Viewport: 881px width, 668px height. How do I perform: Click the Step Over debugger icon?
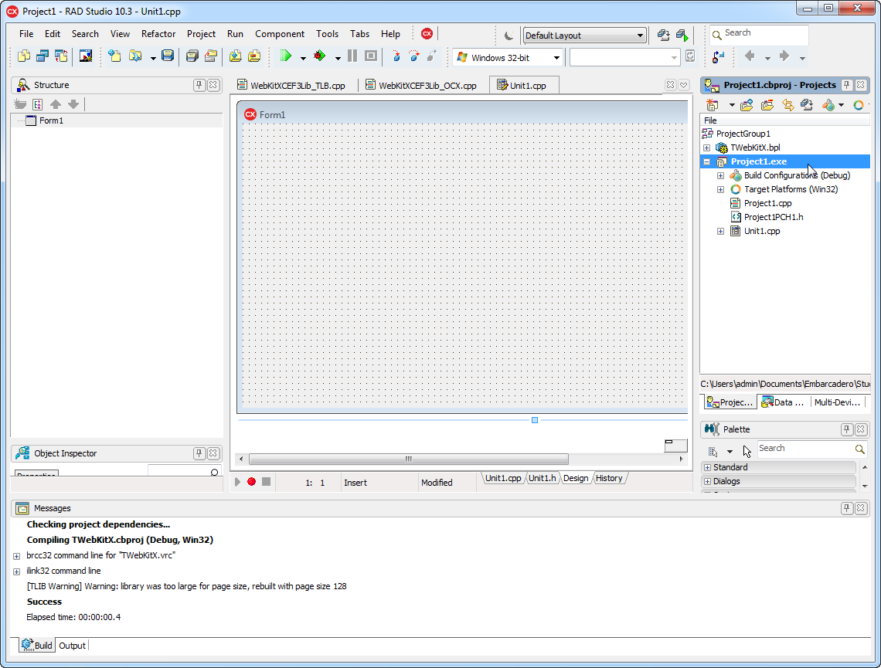click(x=414, y=56)
